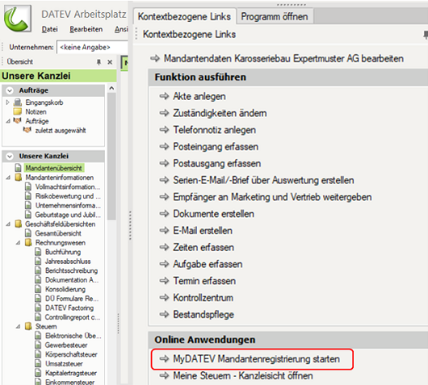428x385 pixels.
Task: Click the arrow icon beside Telefonnotiz anlegen
Action: (x=164, y=130)
